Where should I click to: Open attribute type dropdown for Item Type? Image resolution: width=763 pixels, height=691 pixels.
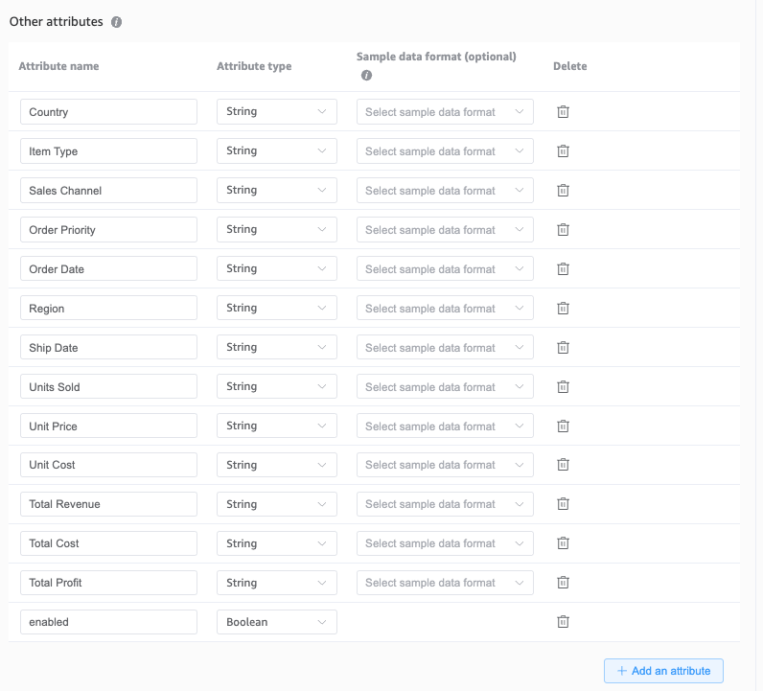[x=277, y=151]
